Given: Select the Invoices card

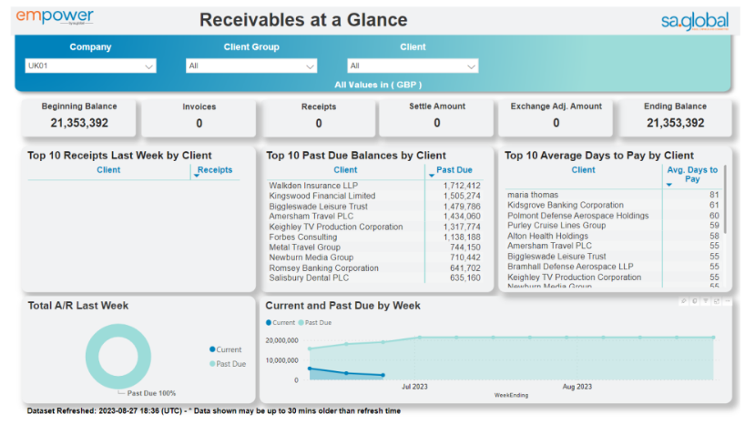Looking at the screenshot, I should point(199,117).
